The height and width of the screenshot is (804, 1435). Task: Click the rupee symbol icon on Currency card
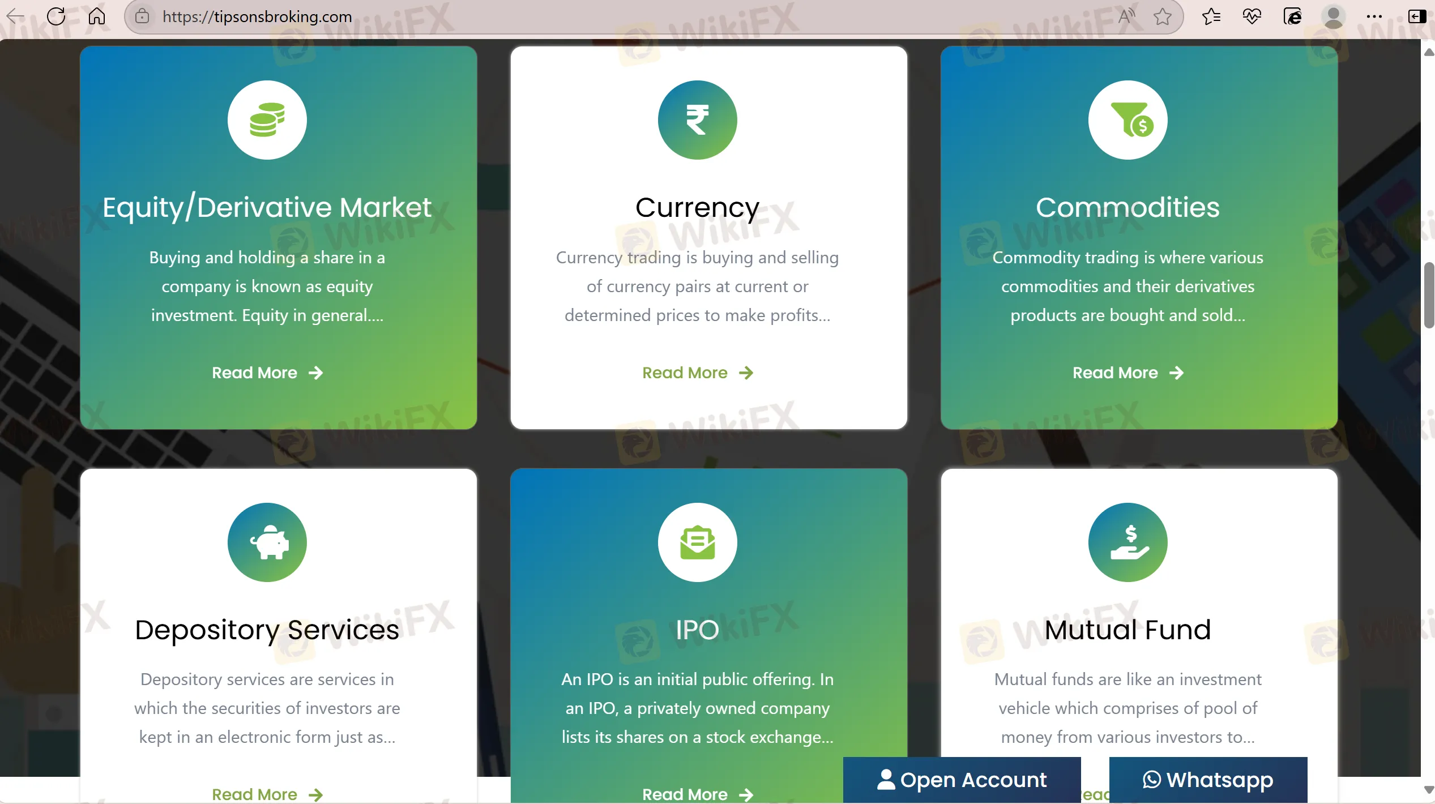click(x=697, y=120)
